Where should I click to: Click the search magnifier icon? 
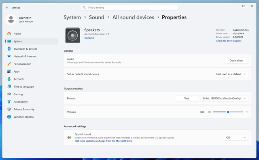85,8
